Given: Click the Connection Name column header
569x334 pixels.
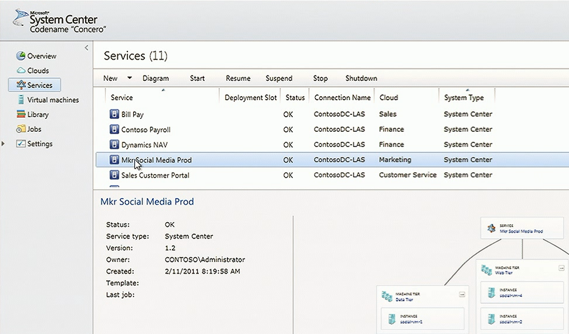Looking at the screenshot, I should 342,97.
